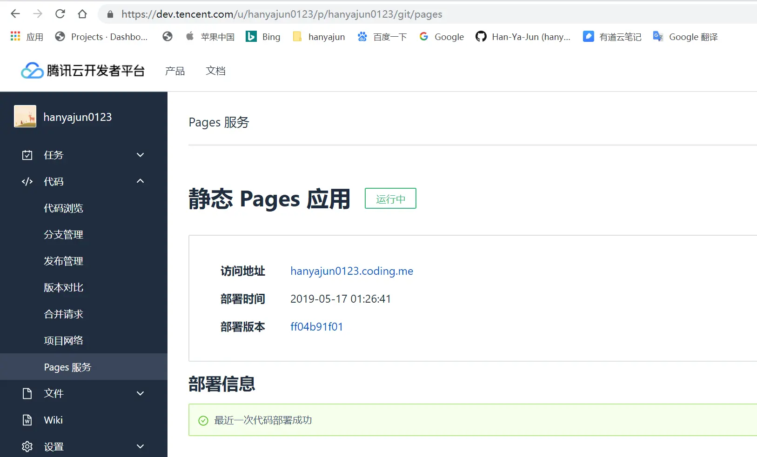Open the 文档 top menu
The height and width of the screenshot is (457, 757).
tap(216, 71)
